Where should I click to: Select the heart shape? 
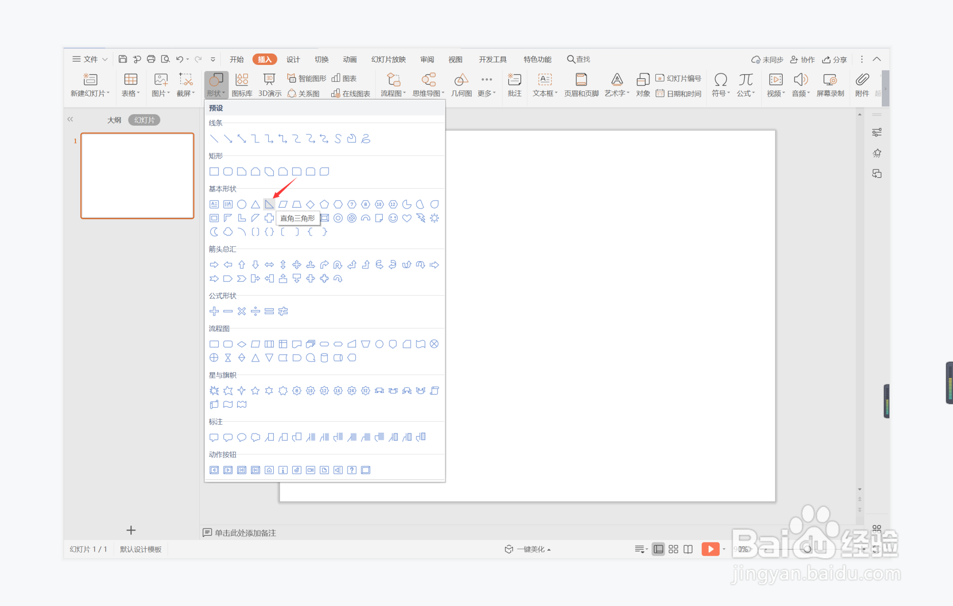tap(407, 218)
